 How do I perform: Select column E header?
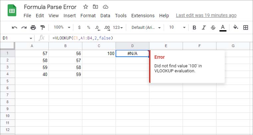(x=166, y=46)
